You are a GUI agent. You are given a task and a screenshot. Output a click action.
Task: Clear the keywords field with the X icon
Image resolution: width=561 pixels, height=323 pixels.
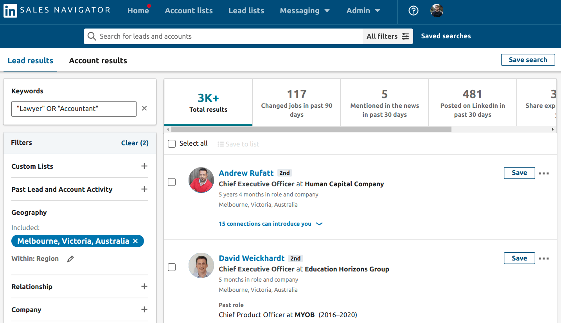[144, 108]
